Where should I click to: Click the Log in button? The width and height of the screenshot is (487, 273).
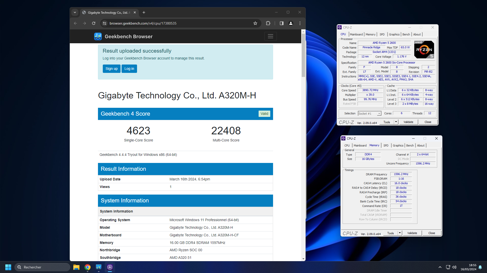coord(129,69)
